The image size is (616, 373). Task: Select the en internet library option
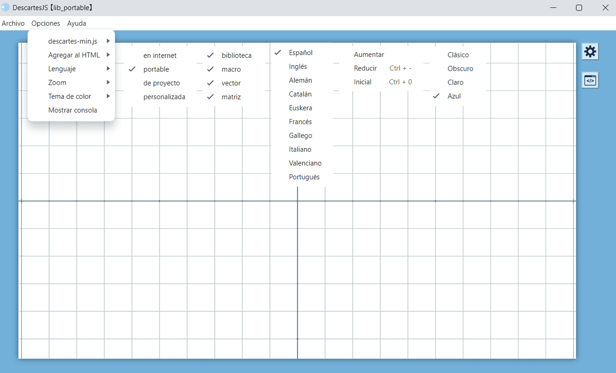[160, 55]
